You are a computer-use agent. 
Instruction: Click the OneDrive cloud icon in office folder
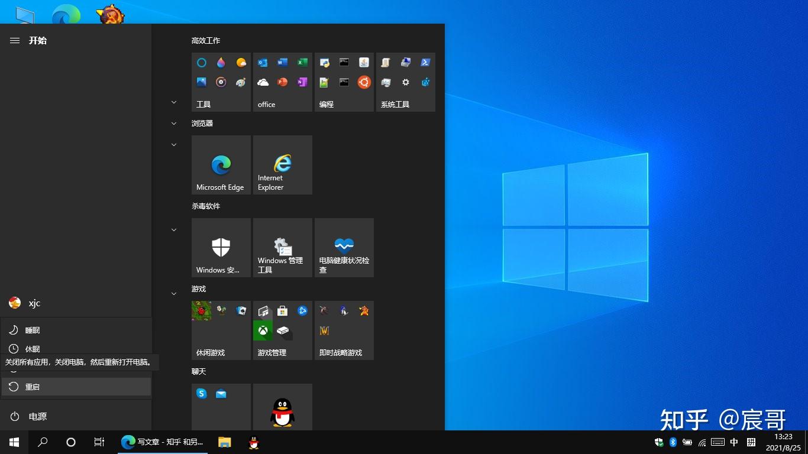(x=263, y=82)
